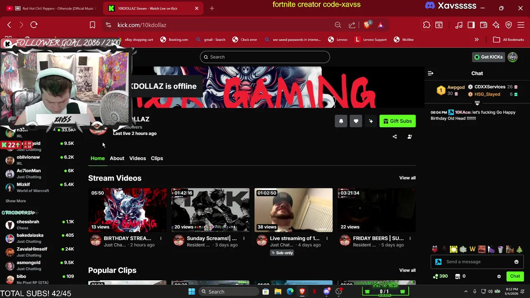
Task: View all Stream Videos
Action: [407, 178]
